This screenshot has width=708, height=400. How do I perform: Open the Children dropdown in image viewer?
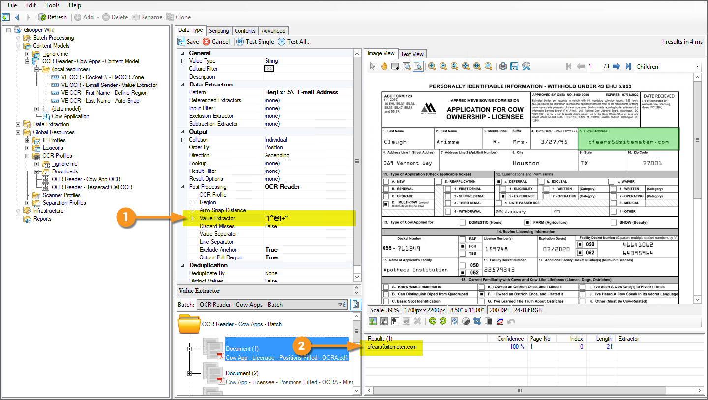(697, 67)
